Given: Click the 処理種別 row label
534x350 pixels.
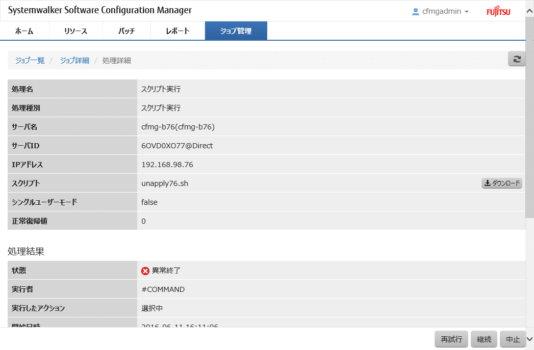Looking at the screenshot, I should tap(26, 108).
